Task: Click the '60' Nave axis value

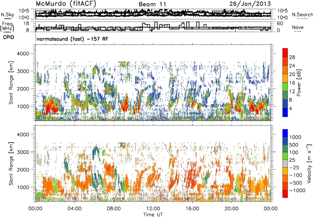Action: pyautogui.click(x=280, y=24)
